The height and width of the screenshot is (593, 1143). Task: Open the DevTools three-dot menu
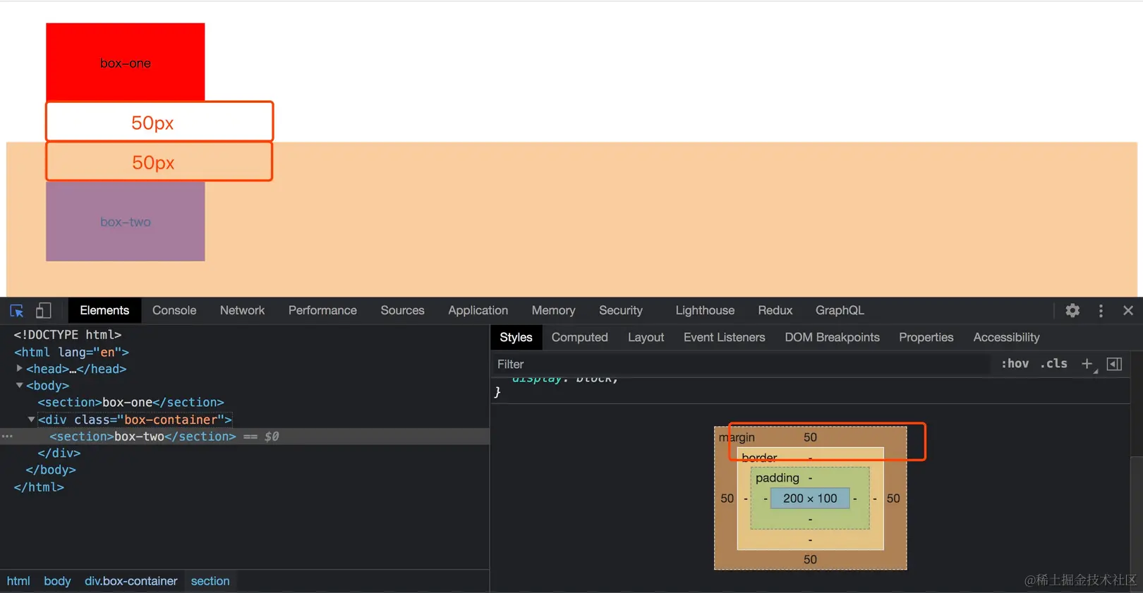(1101, 310)
